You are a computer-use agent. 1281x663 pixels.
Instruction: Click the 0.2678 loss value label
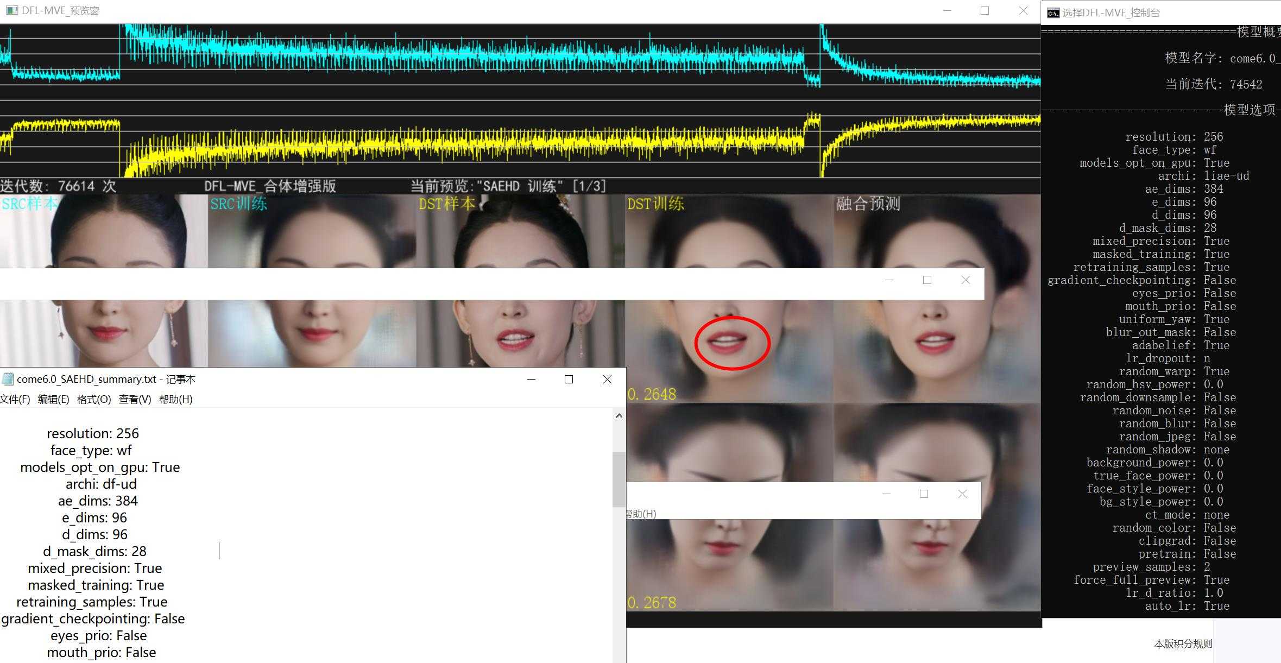click(652, 603)
